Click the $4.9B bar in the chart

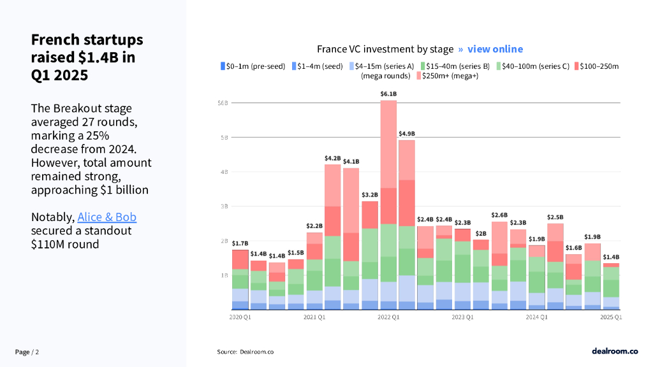tap(406, 224)
